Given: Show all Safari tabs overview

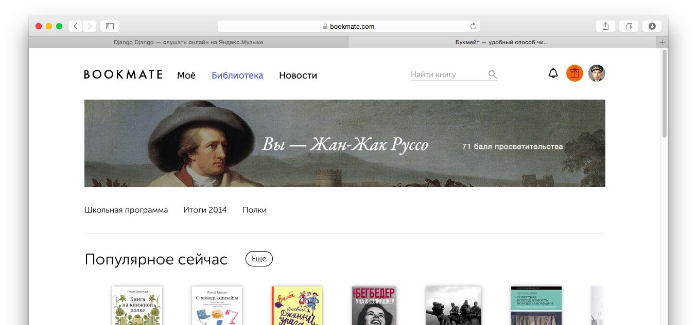Looking at the screenshot, I should pos(629,26).
